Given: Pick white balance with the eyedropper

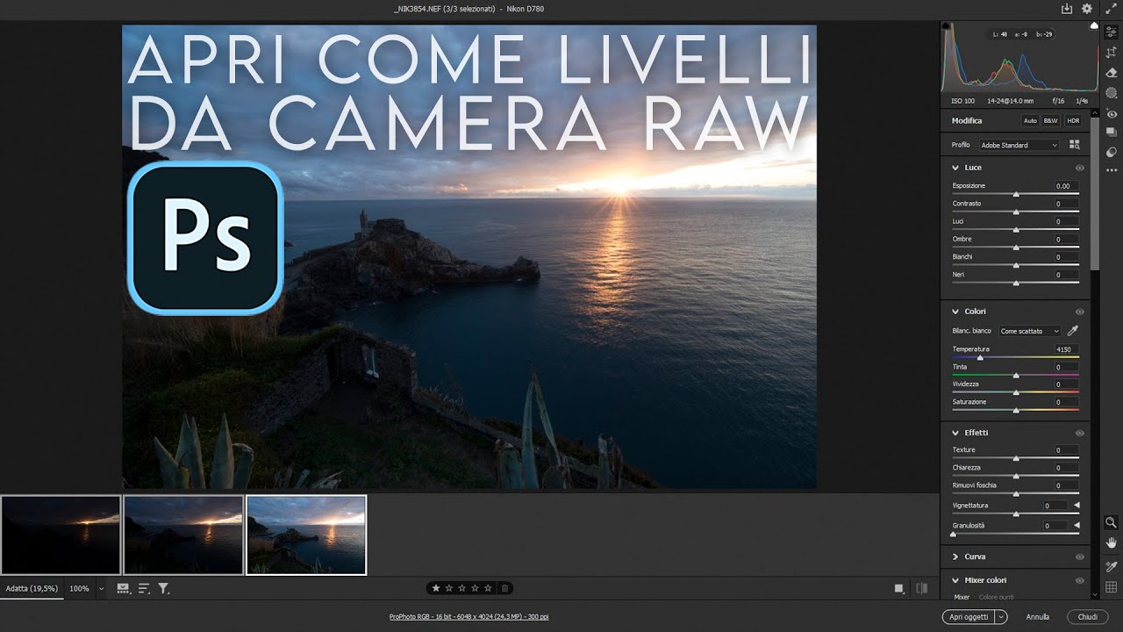Looking at the screenshot, I should 1072,331.
